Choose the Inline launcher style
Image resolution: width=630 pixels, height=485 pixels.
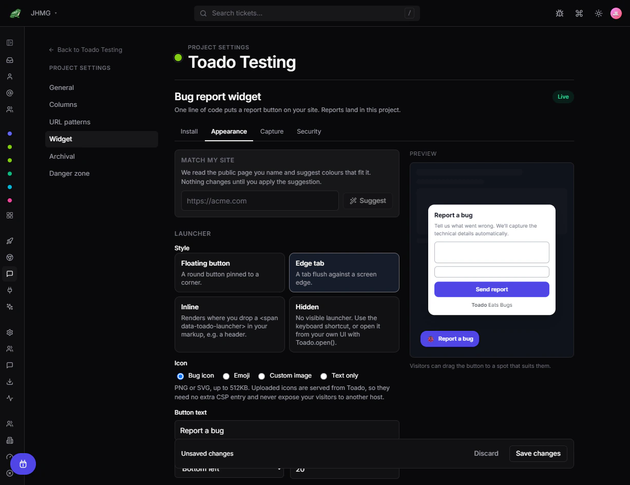[x=230, y=324]
